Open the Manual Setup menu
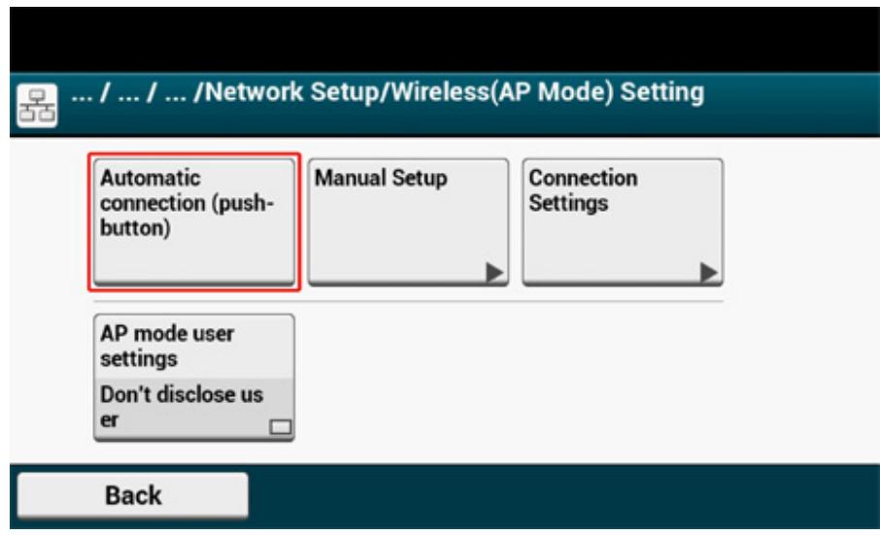 pos(409,222)
